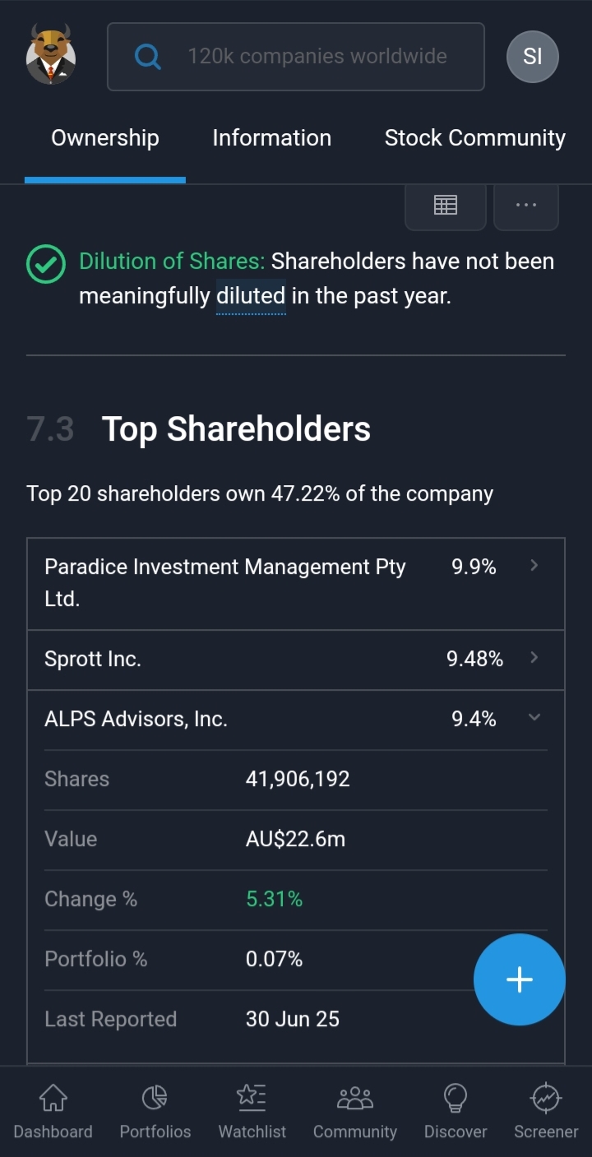This screenshot has width=592, height=1157.
Task: Go to Dashboard home icon
Action: 53,1111
